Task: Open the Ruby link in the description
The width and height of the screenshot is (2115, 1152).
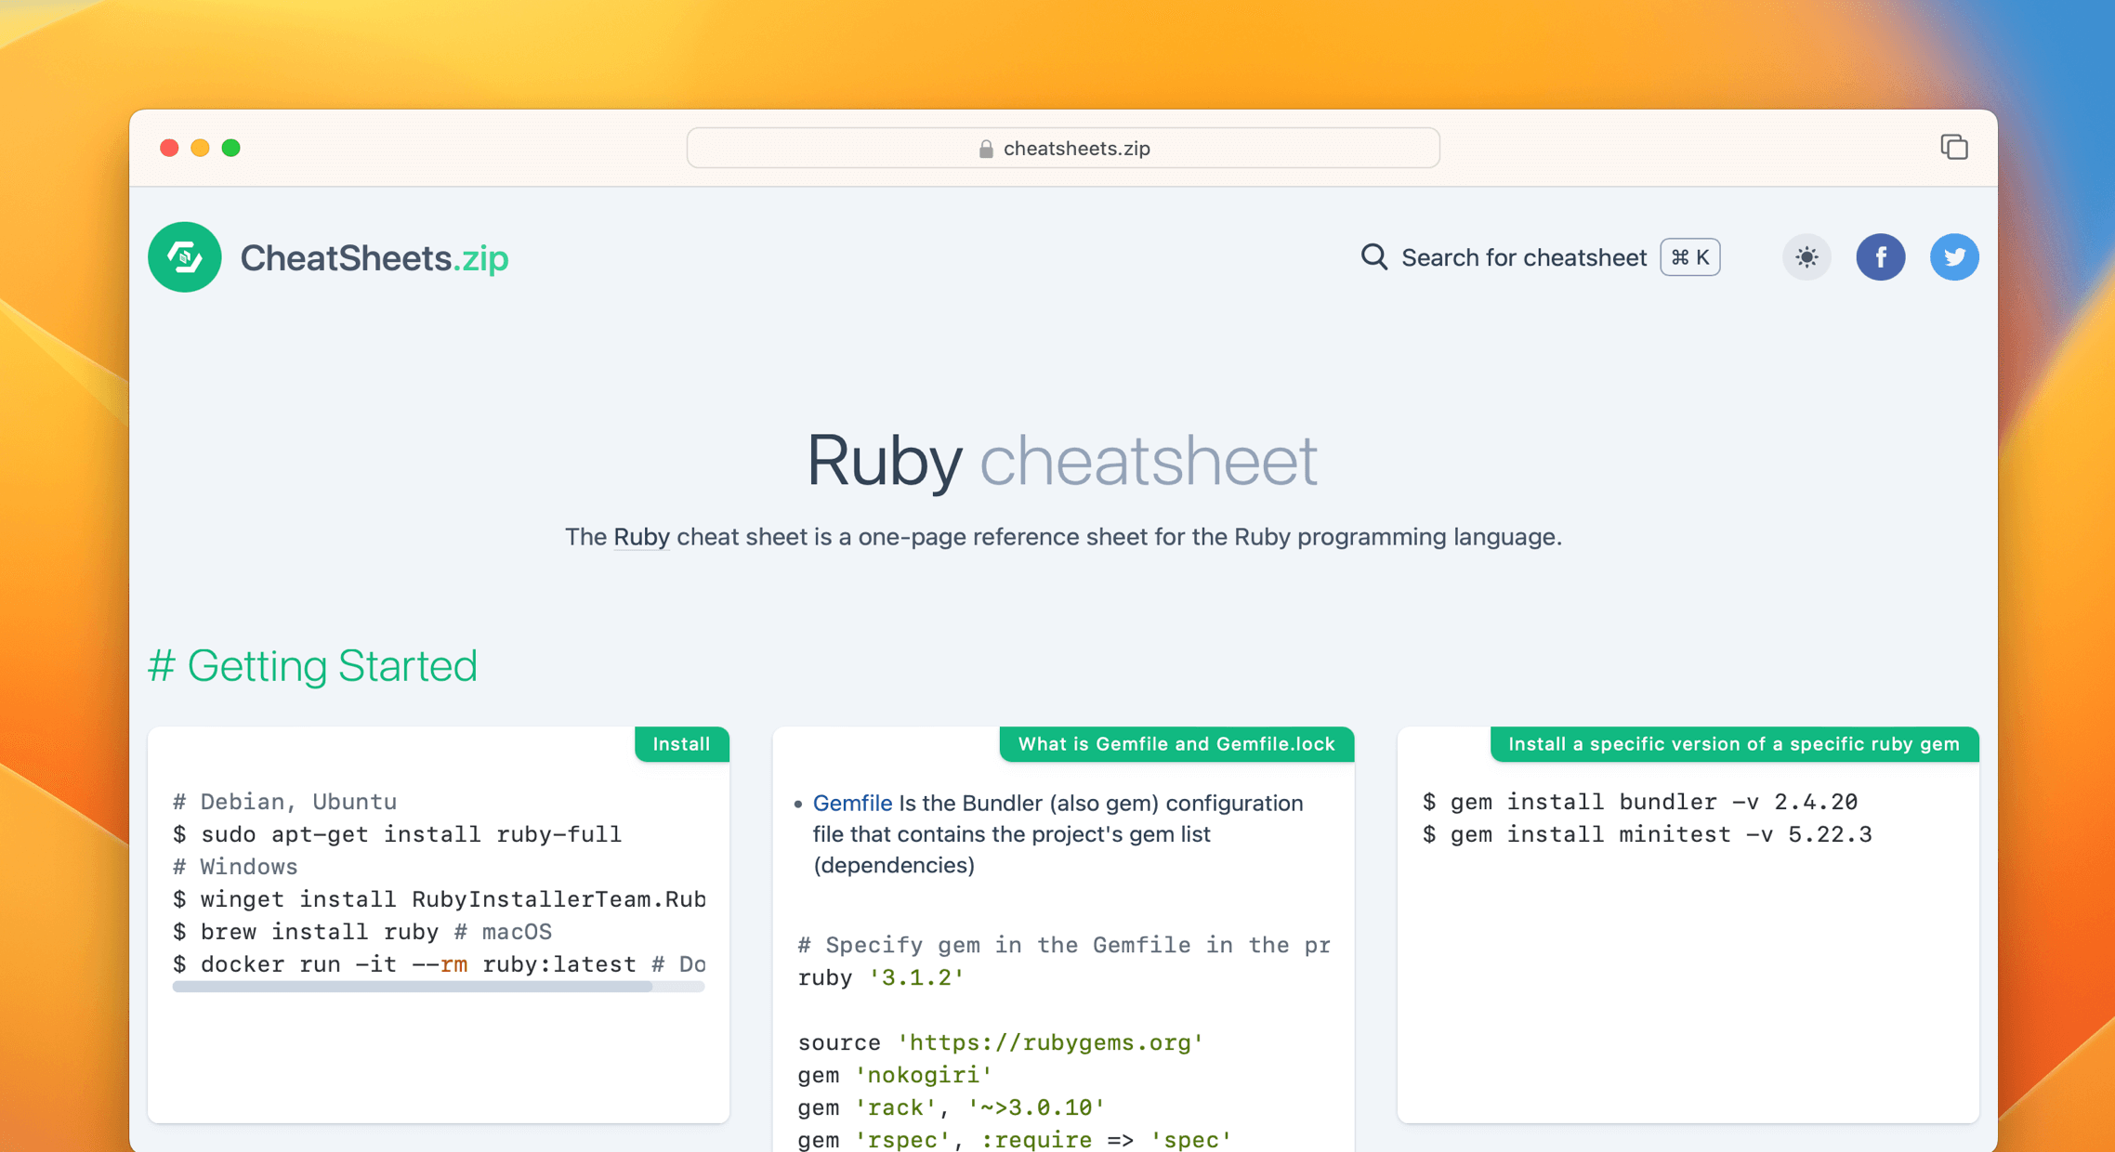Action: [641, 537]
